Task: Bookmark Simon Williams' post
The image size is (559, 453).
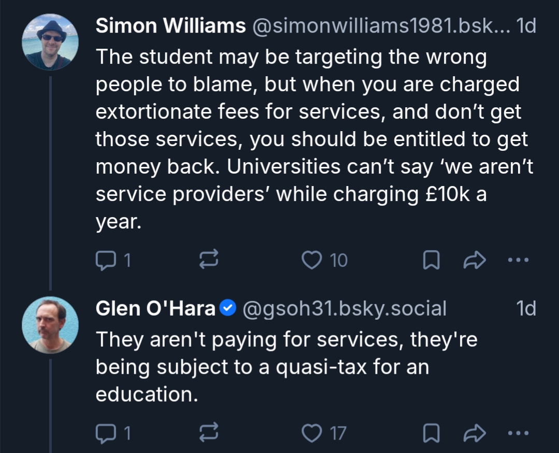Action: pyautogui.click(x=431, y=260)
